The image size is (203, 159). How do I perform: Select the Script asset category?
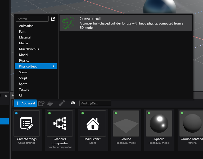(x=23, y=78)
